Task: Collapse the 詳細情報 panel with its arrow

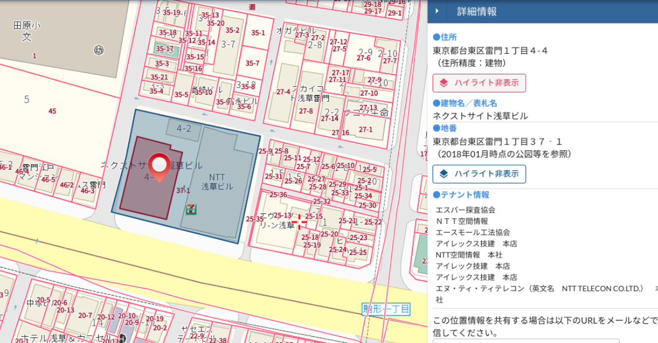Action: (437, 10)
